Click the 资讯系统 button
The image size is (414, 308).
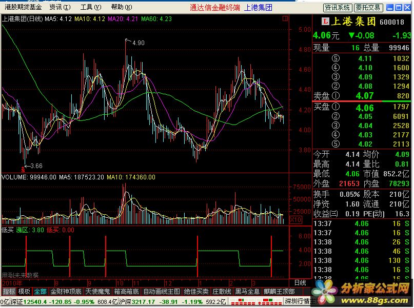click(337, 8)
